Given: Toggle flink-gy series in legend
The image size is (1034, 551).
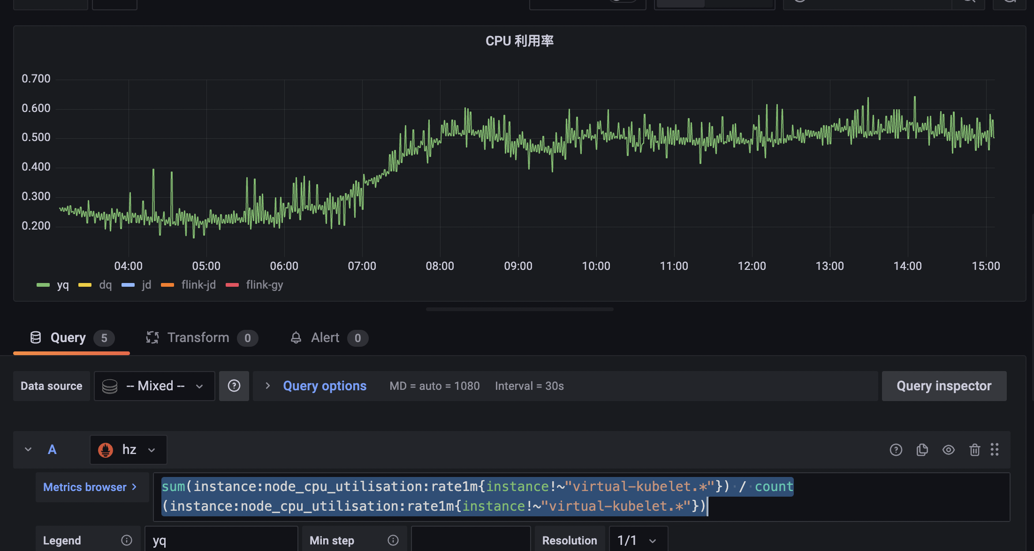Looking at the screenshot, I should [x=264, y=285].
